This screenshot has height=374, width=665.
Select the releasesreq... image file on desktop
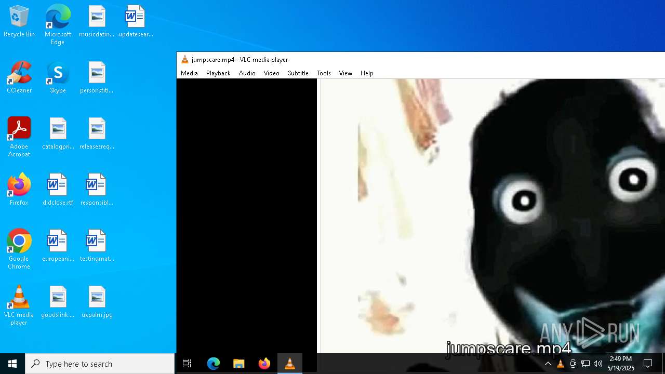pyautogui.click(x=97, y=134)
